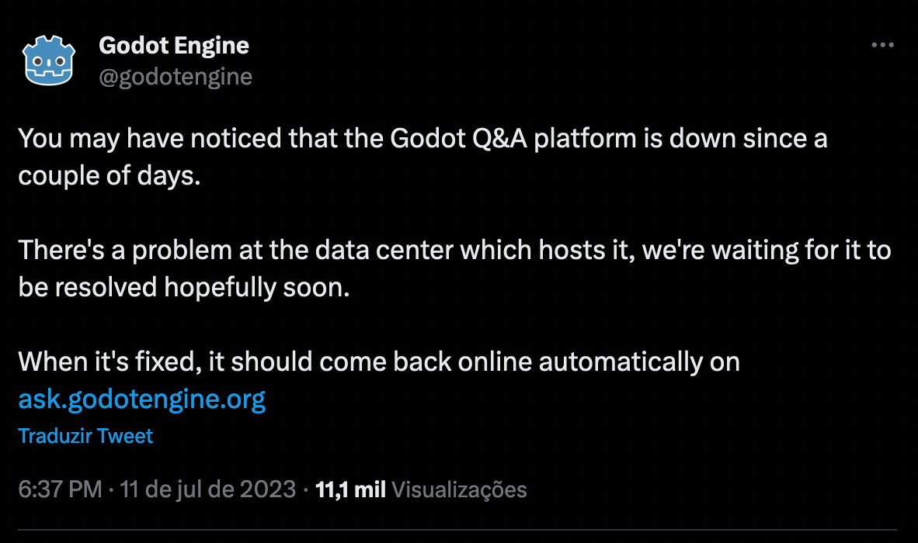Screen dimensions: 918x543
Task: Click the tweet body text
Action: tap(388, 250)
